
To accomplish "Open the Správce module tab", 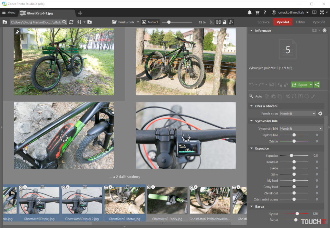I will [x=263, y=22].
